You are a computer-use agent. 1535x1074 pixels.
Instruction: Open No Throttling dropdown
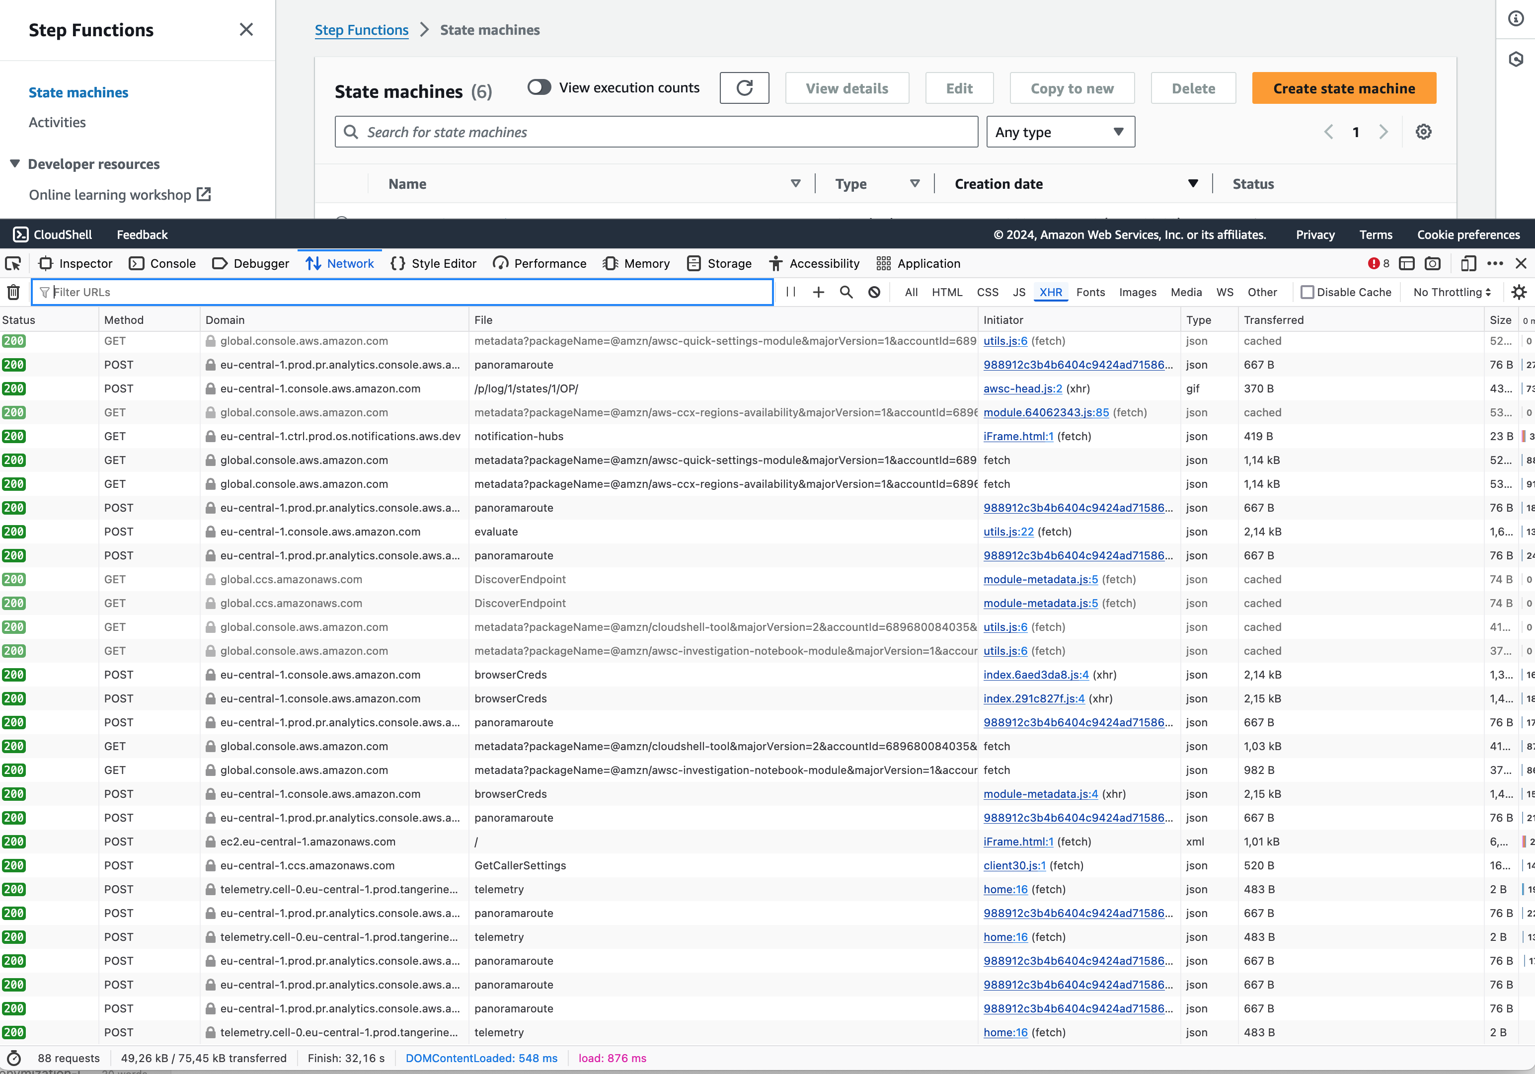click(x=1452, y=292)
